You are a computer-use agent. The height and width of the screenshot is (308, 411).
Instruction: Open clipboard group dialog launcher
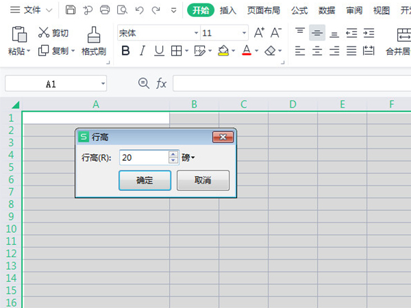click(x=108, y=62)
